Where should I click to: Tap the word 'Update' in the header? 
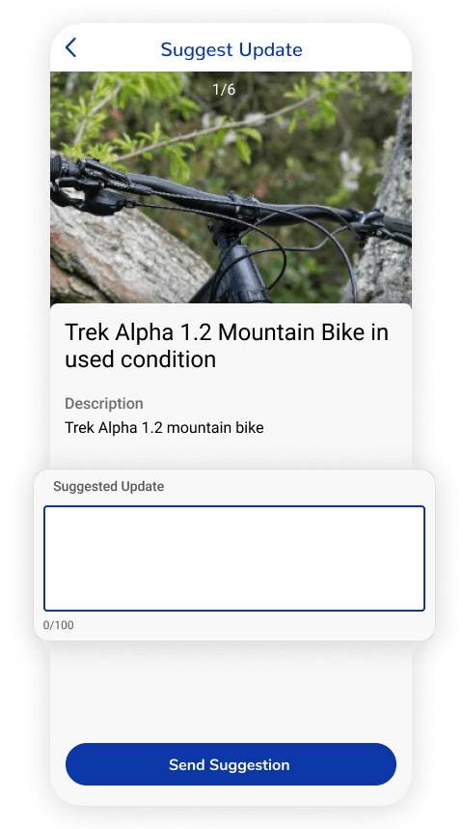click(x=270, y=50)
